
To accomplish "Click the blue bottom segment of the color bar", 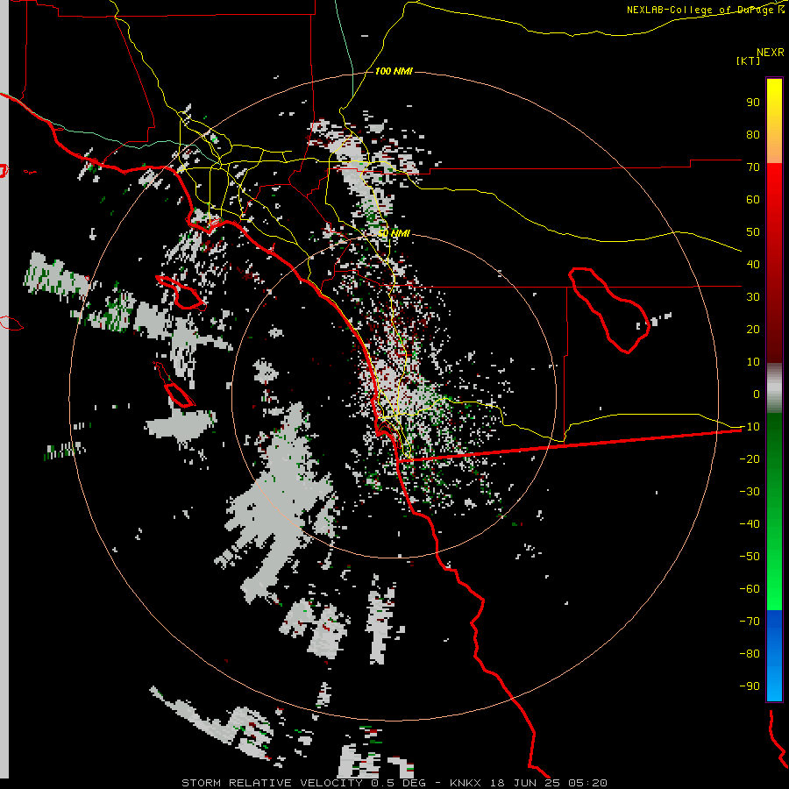I will pos(774,656).
